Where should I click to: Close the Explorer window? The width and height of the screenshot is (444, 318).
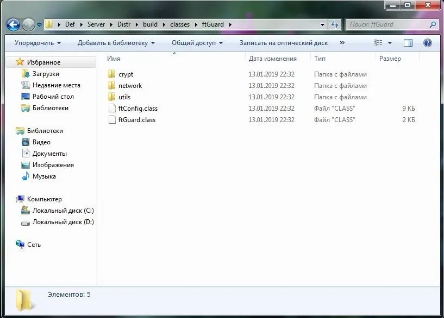[428, 5]
